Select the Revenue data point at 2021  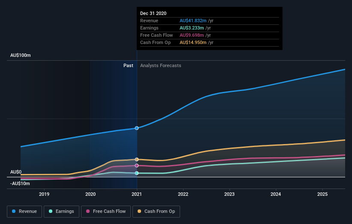[137, 128]
